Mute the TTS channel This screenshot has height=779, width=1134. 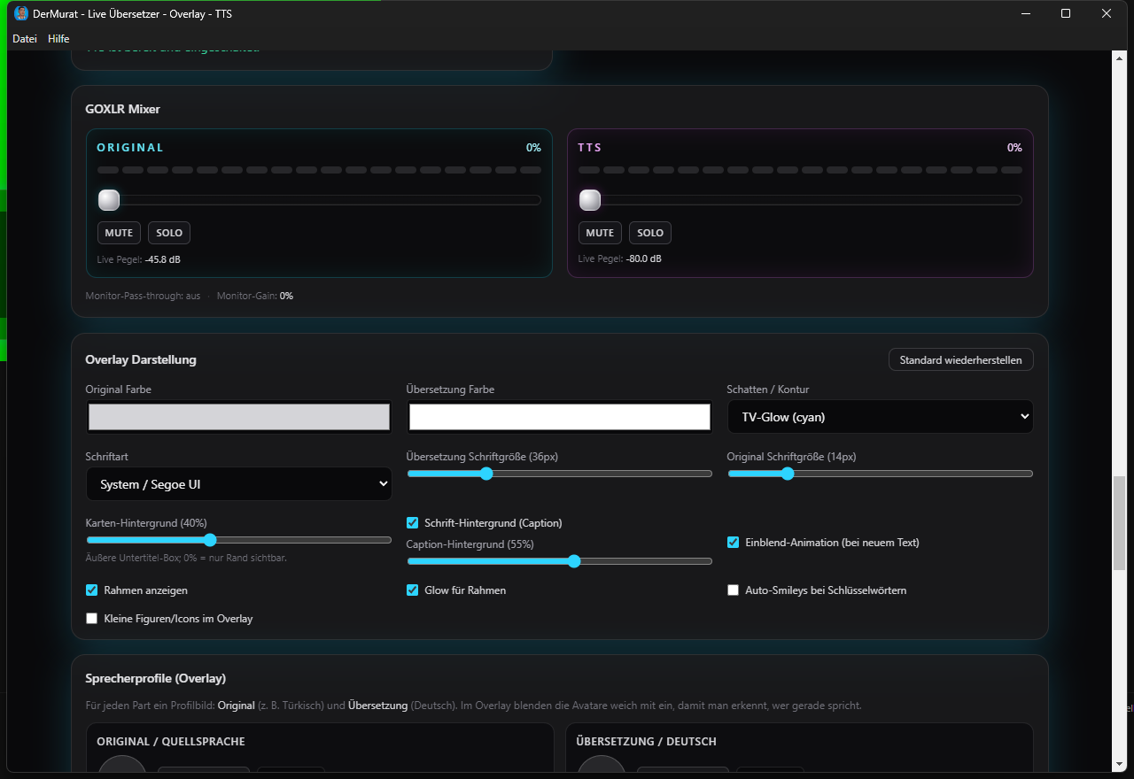pos(600,233)
